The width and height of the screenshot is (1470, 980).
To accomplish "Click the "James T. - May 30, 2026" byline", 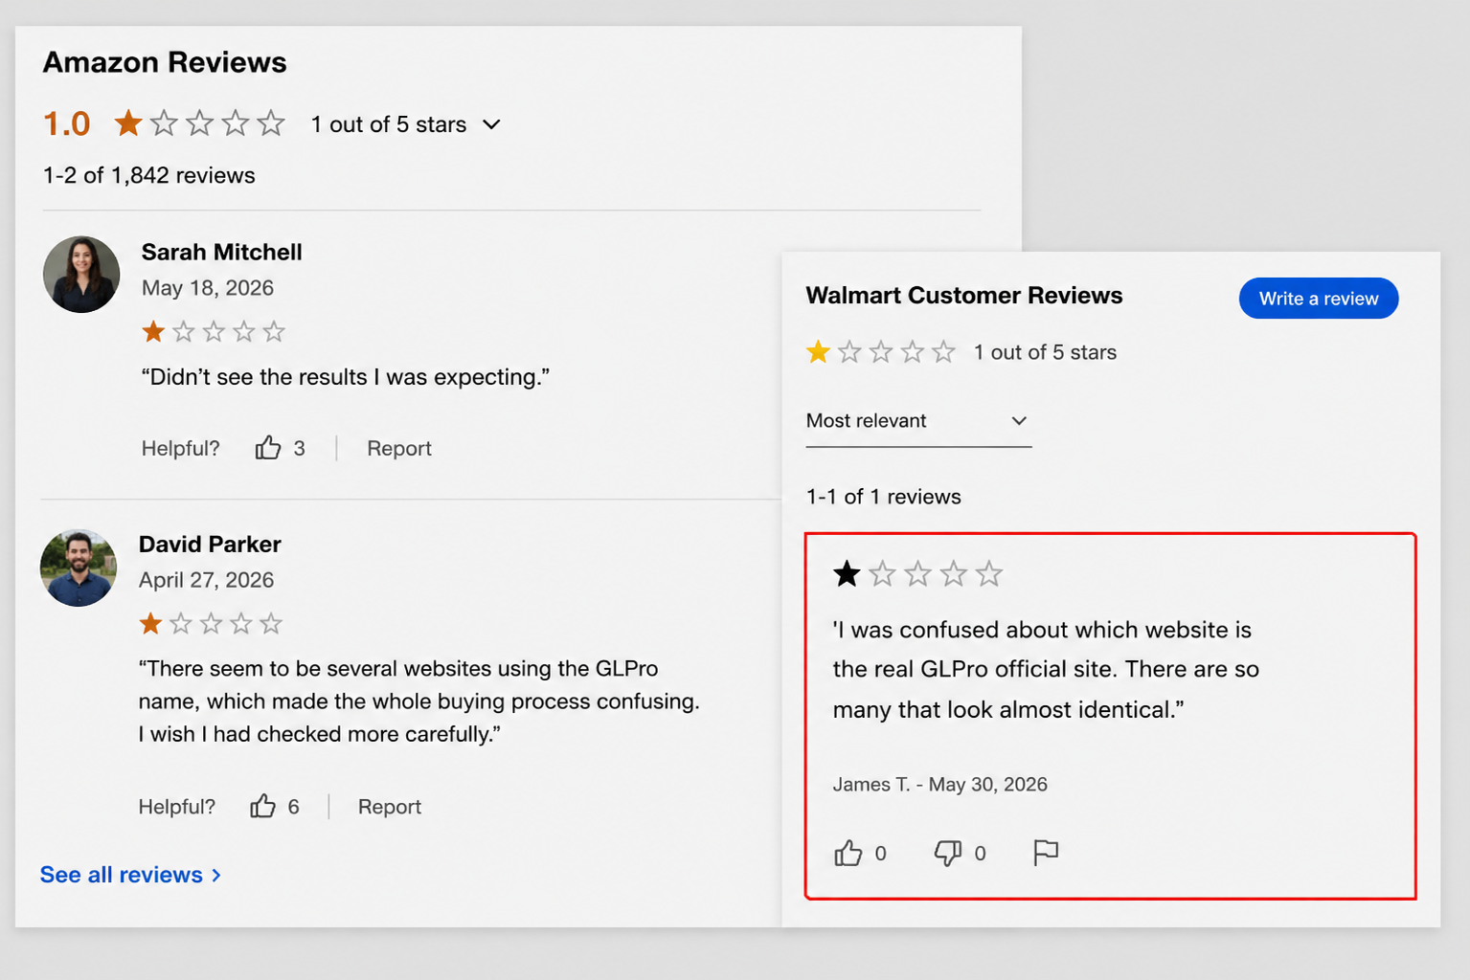I will tap(940, 785).
